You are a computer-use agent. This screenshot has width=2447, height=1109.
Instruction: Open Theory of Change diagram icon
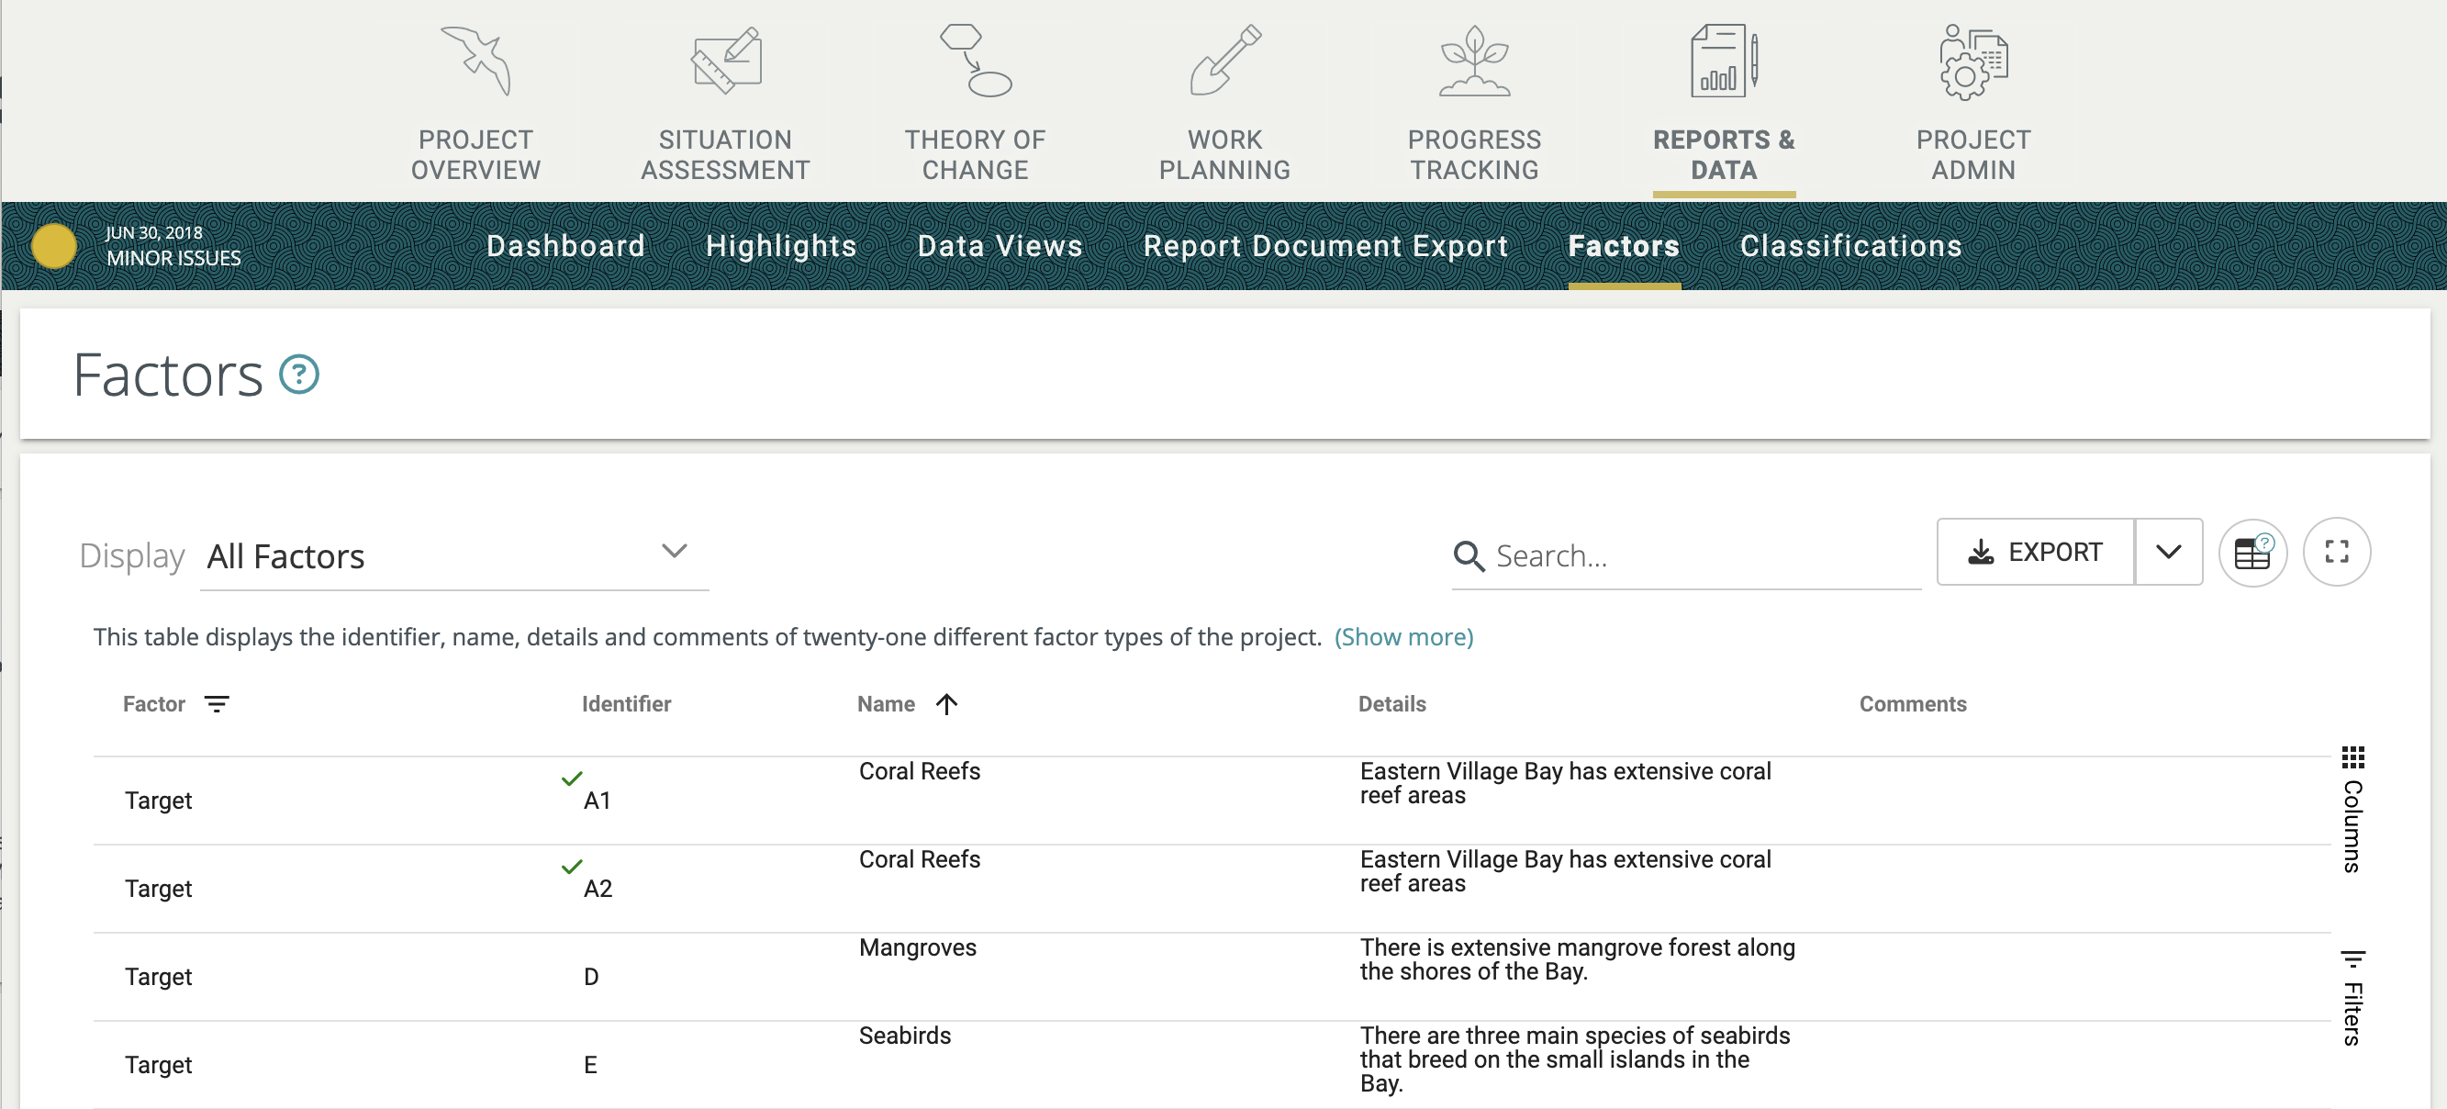975,61
